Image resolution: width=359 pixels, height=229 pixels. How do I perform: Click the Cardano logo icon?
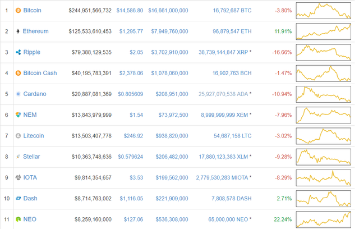(18, 94)
